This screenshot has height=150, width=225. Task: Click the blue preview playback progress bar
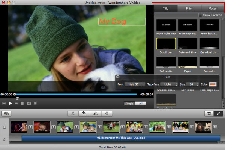(76, 94)
